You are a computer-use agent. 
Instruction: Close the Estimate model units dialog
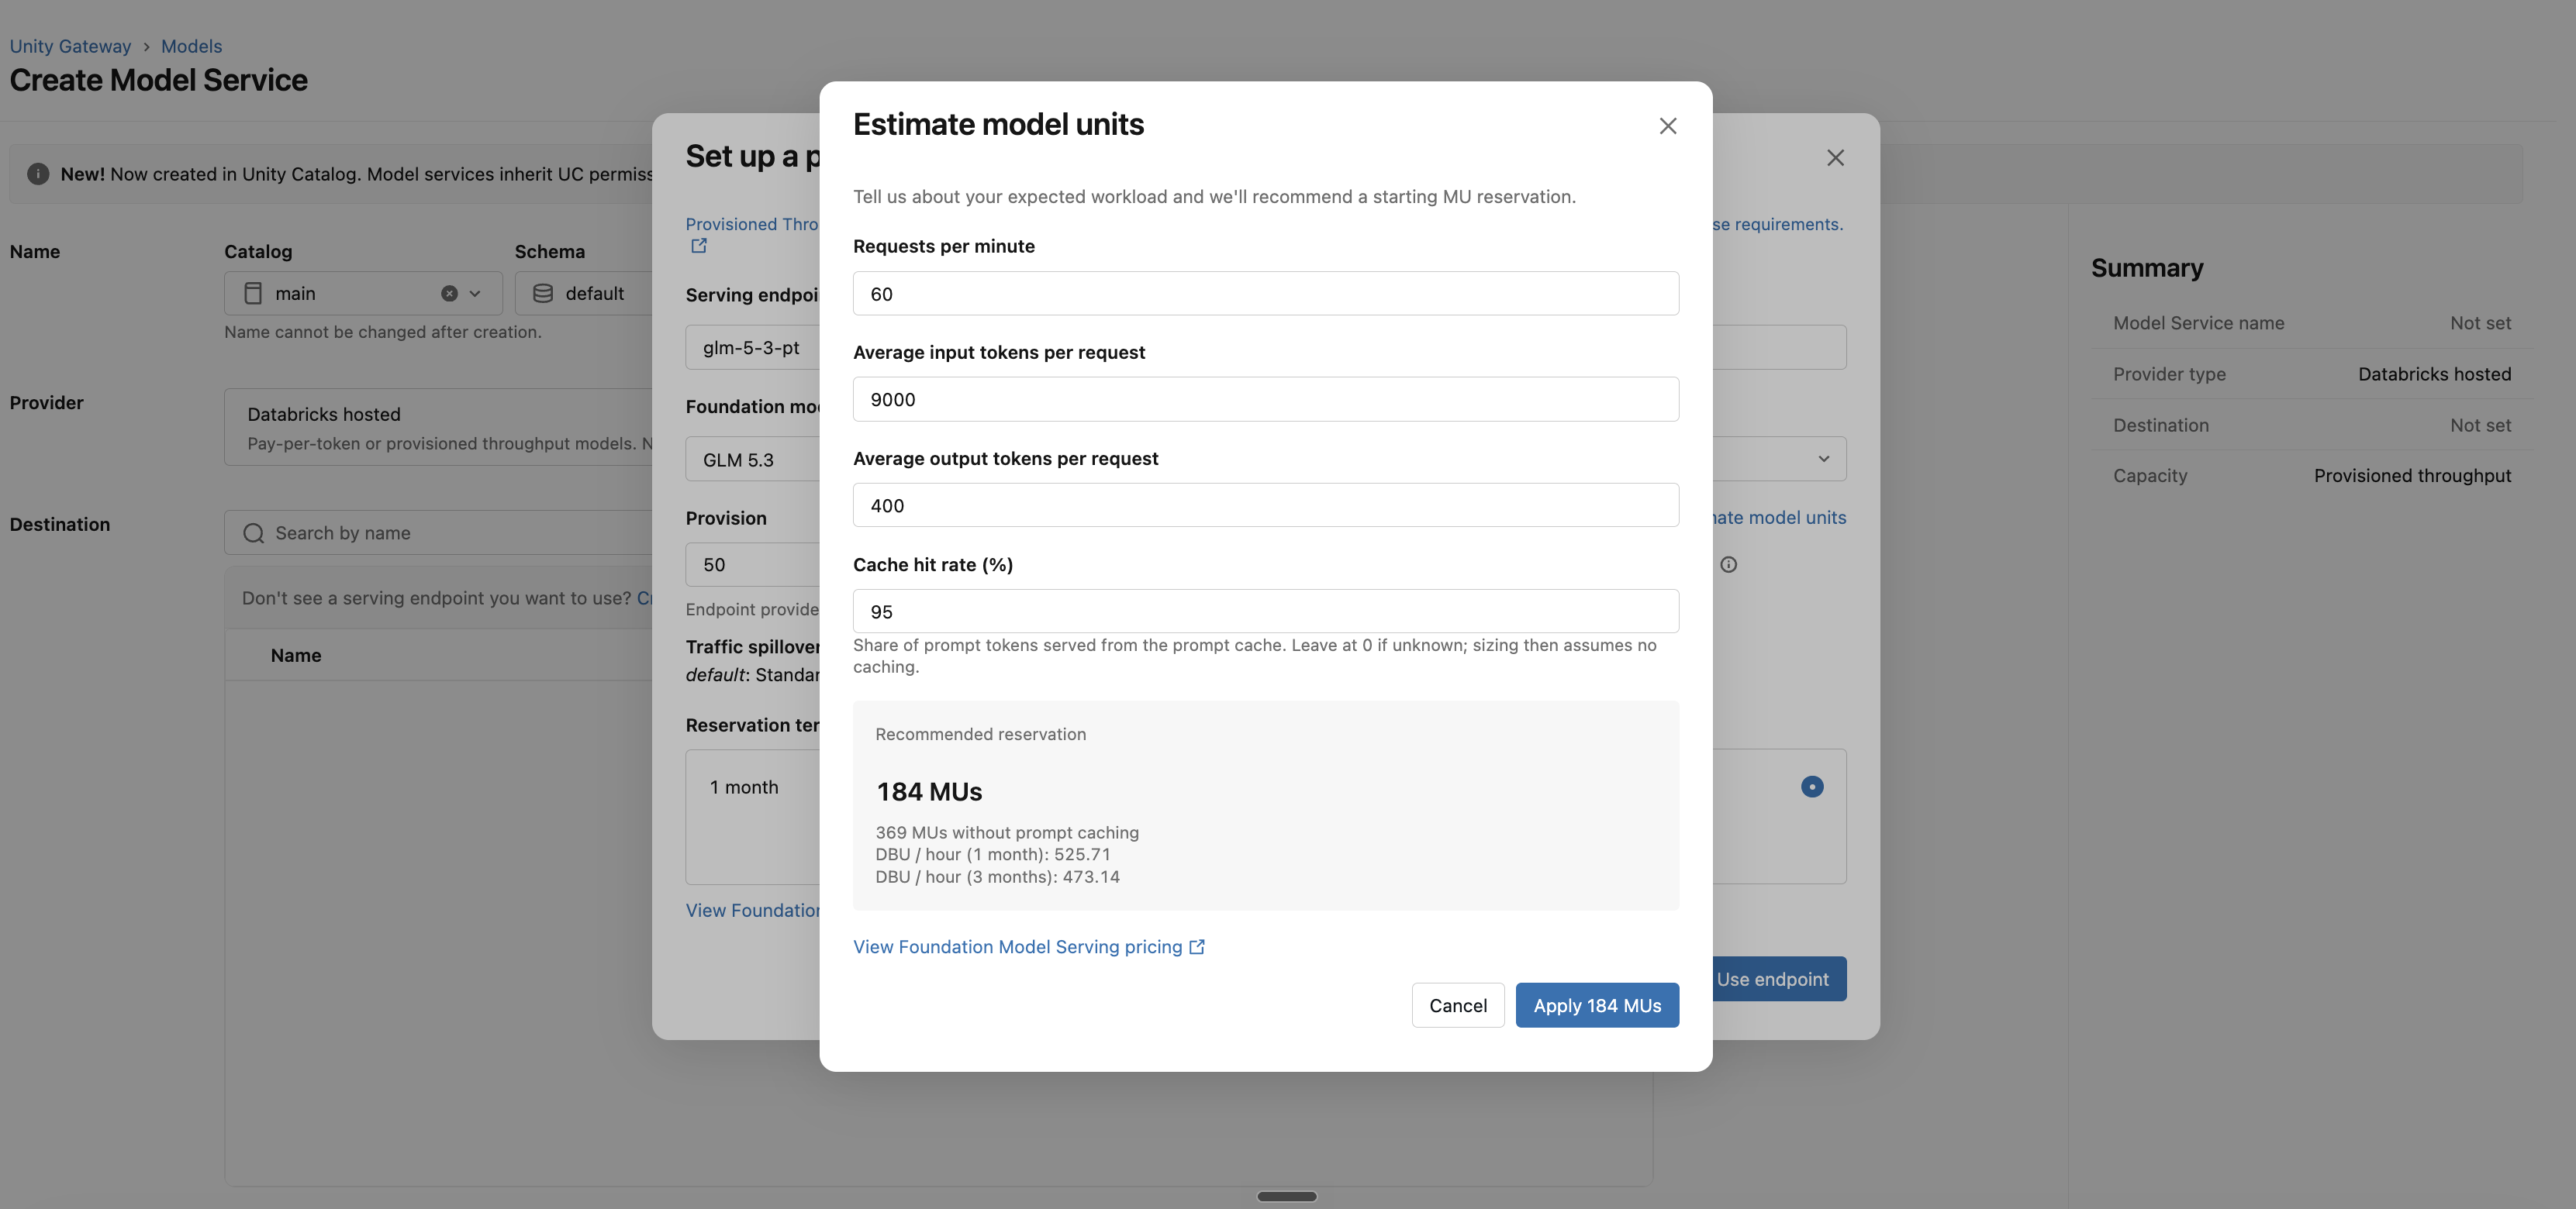1667,126
